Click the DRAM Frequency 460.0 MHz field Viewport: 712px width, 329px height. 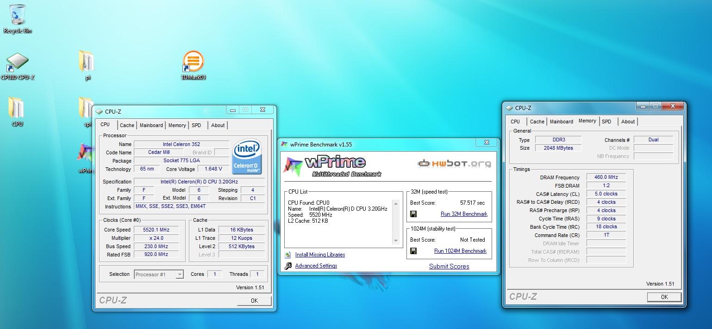[x=606, y=177]
